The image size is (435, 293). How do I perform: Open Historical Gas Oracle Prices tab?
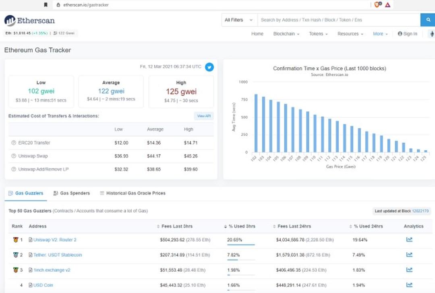(133, 193)
